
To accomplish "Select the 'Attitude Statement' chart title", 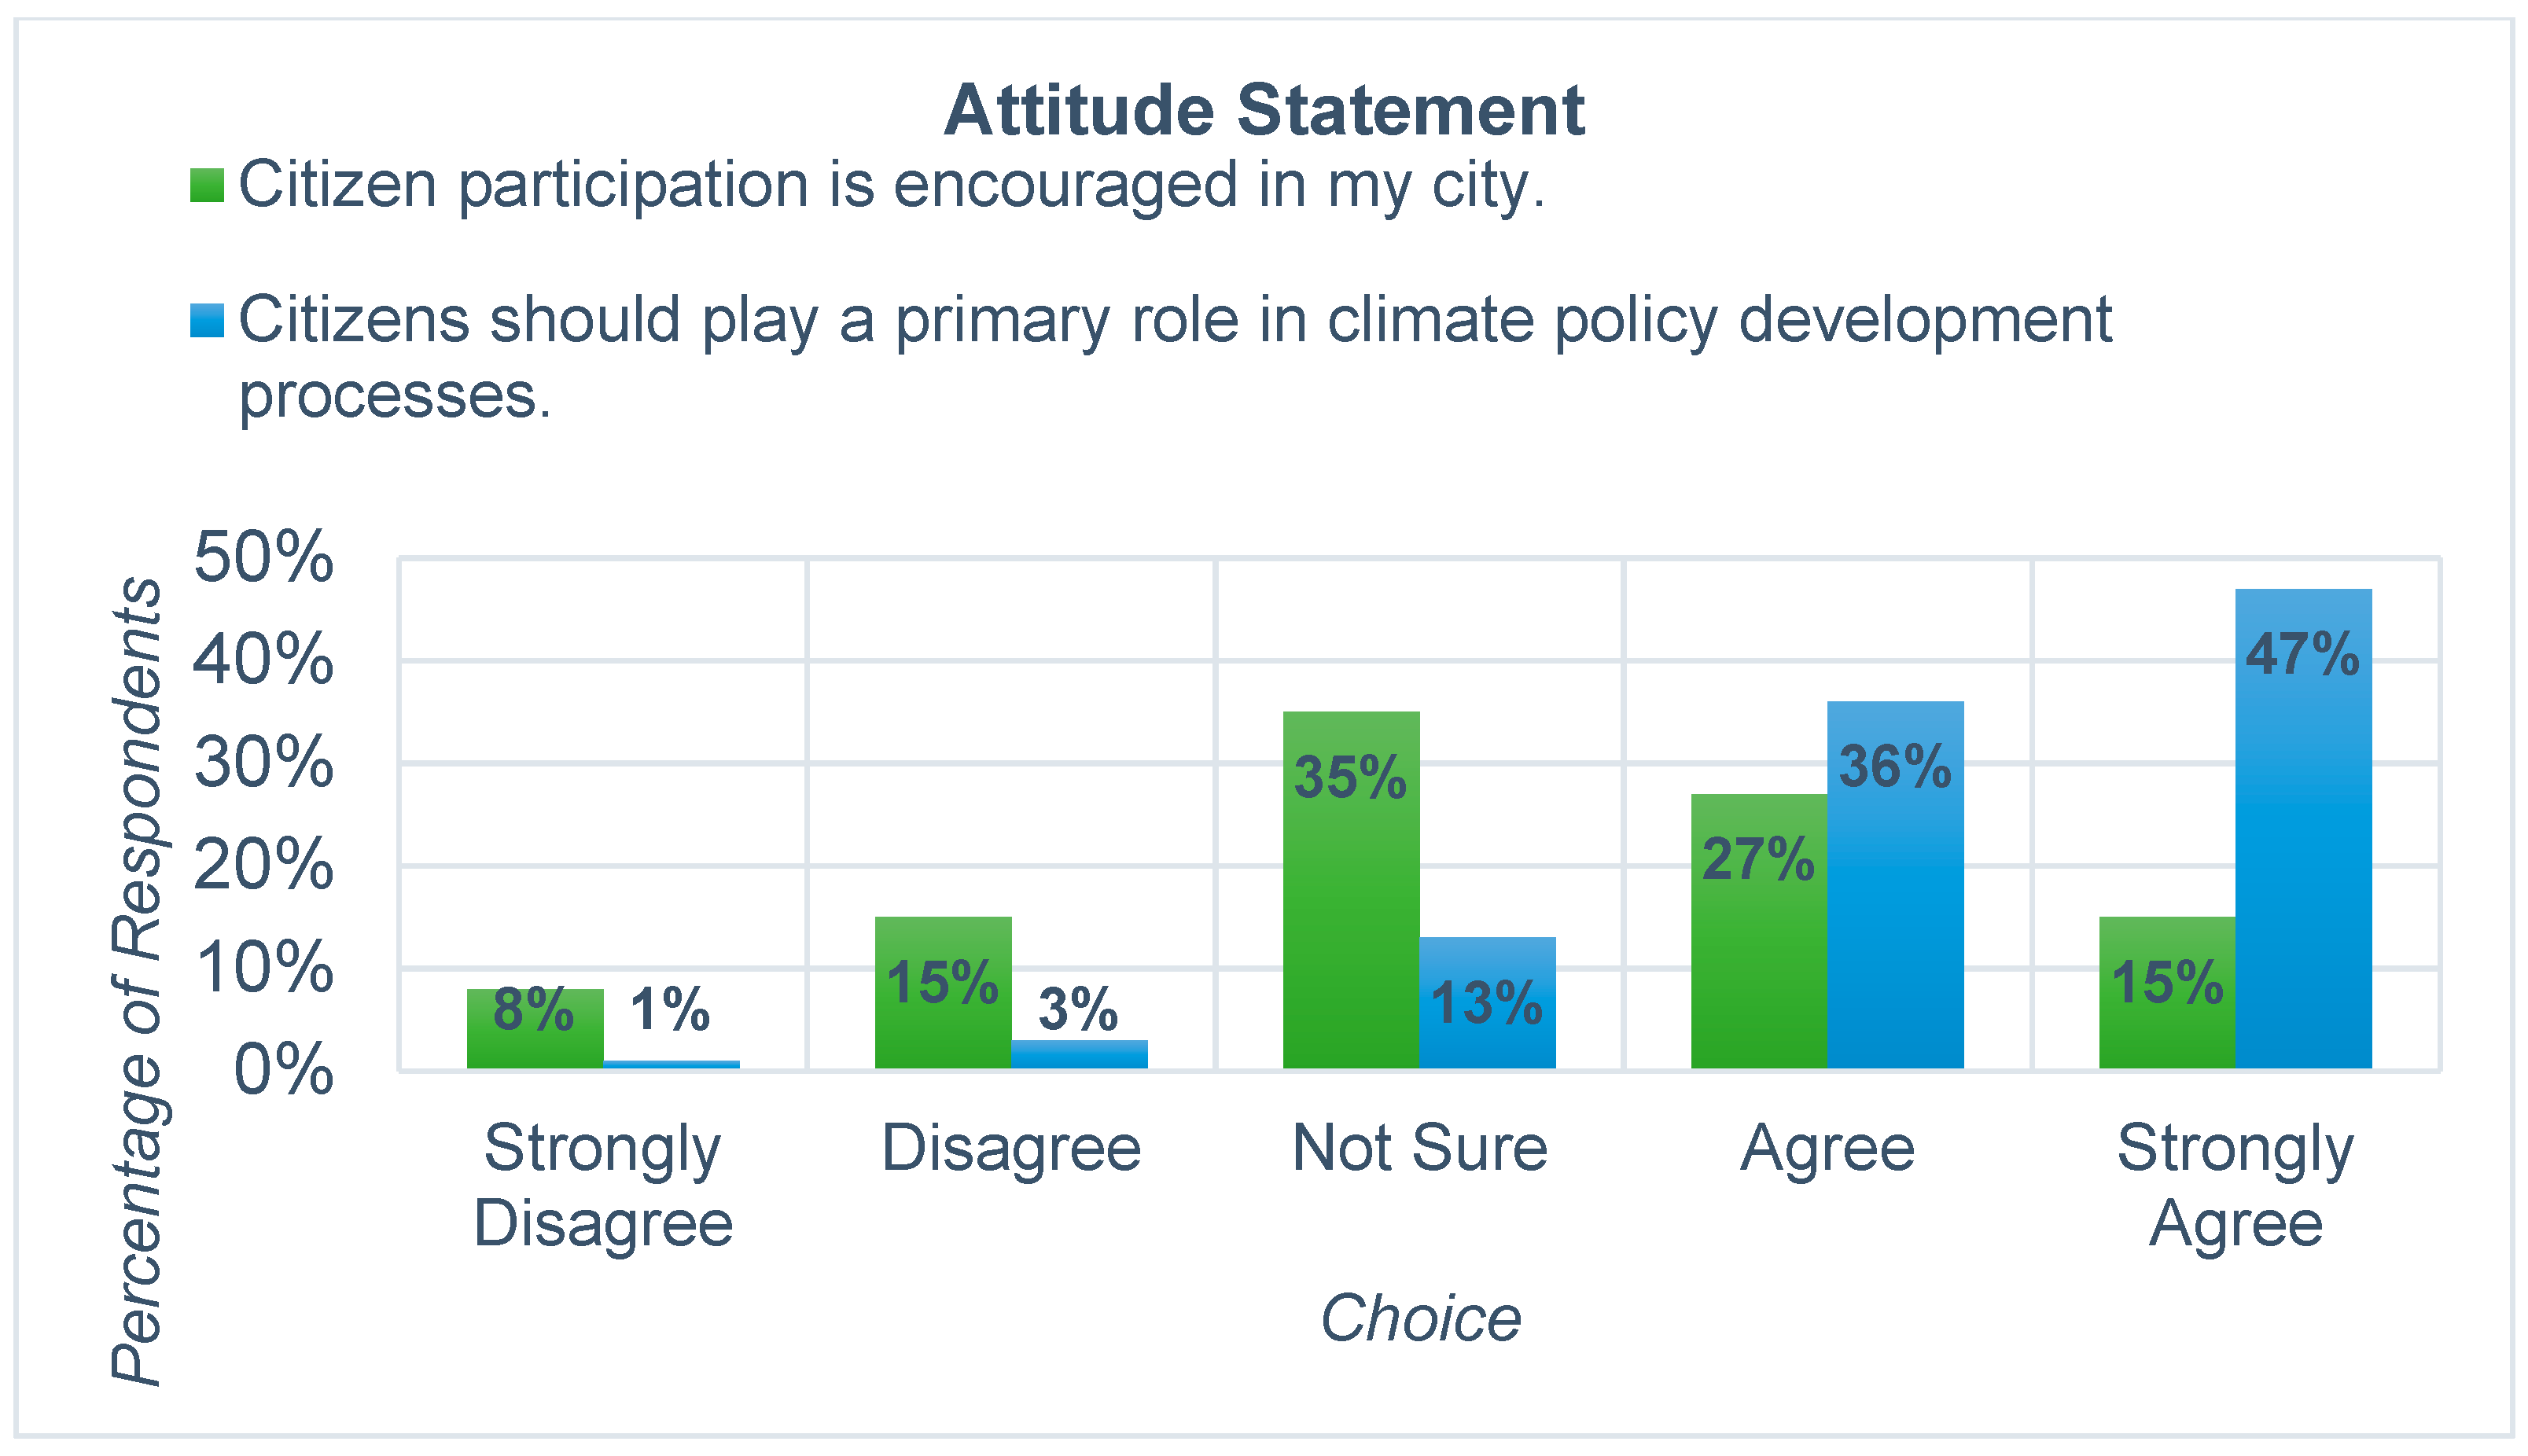I will point(1264,110).
